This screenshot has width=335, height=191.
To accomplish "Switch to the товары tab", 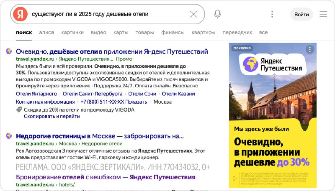I will 144,33.
